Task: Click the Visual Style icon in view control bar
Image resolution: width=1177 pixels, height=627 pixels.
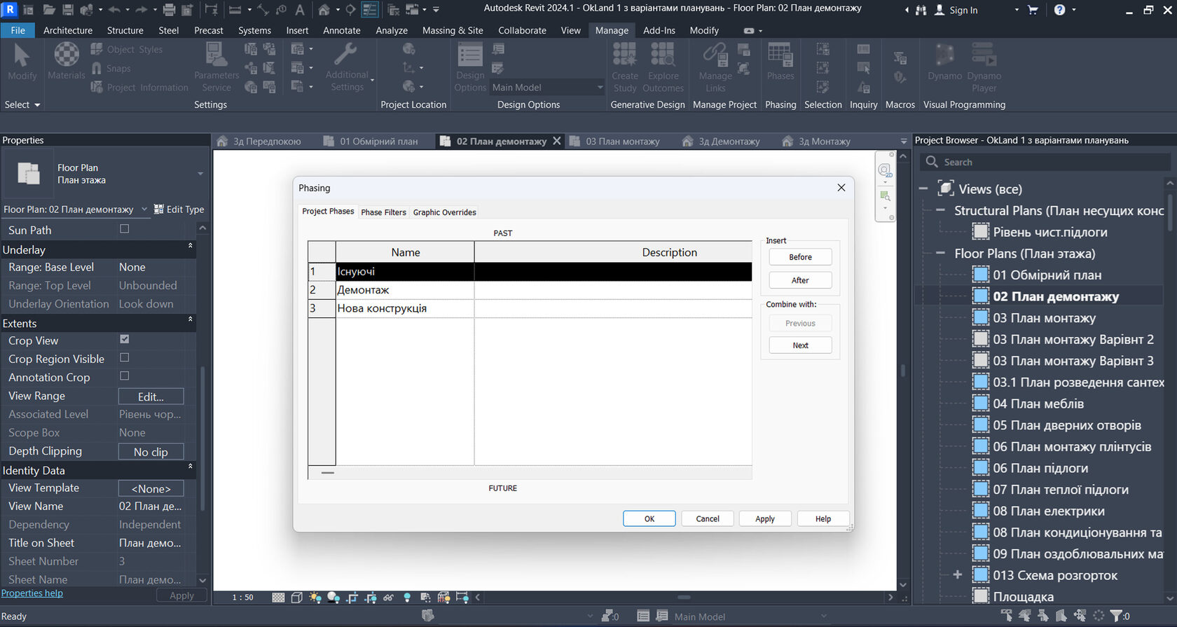Action: coord(297,598)
